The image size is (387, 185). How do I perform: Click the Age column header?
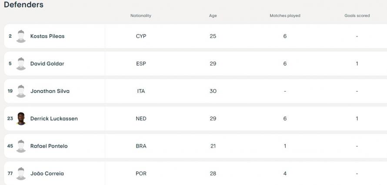click(213, 16)
